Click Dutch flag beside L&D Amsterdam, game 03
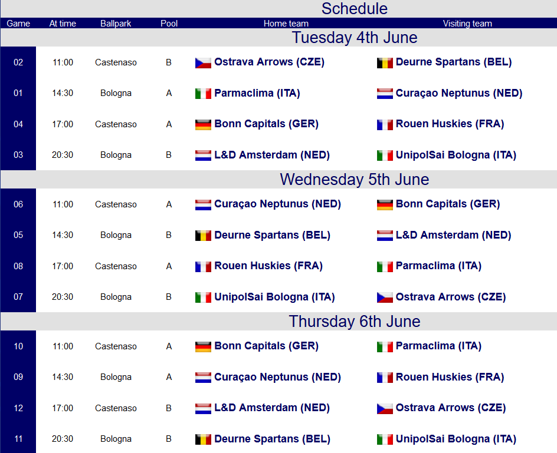557x453 pixels. pos(203,156)
